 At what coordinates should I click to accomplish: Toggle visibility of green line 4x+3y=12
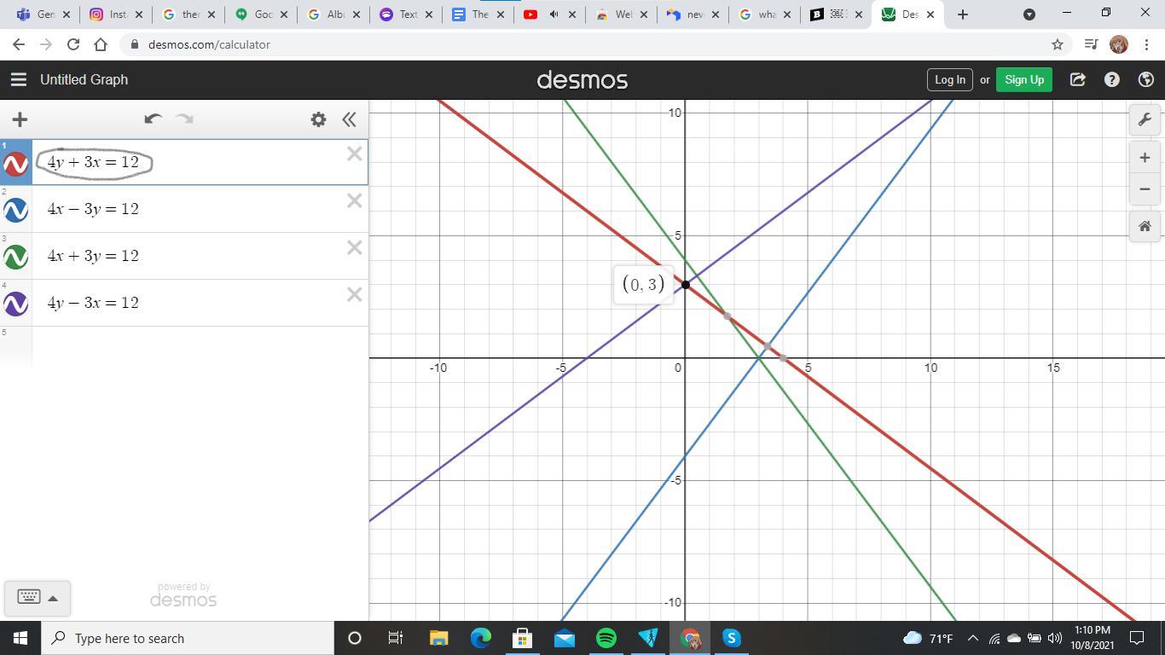point(16,257)
